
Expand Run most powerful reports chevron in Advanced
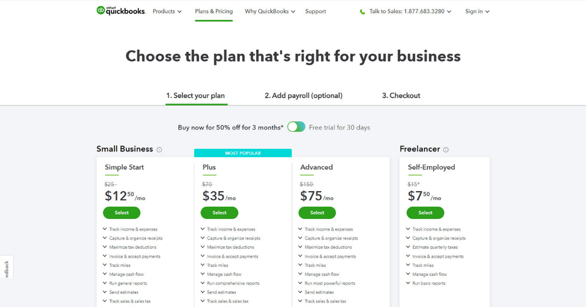click(300, 284)
